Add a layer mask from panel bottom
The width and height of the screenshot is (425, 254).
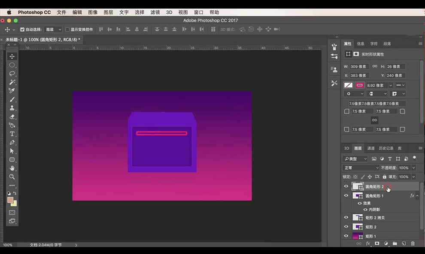377,243
